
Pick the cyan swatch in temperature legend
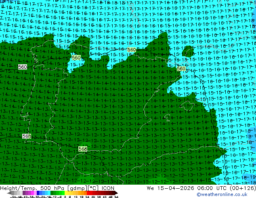[x=49, y=193]
